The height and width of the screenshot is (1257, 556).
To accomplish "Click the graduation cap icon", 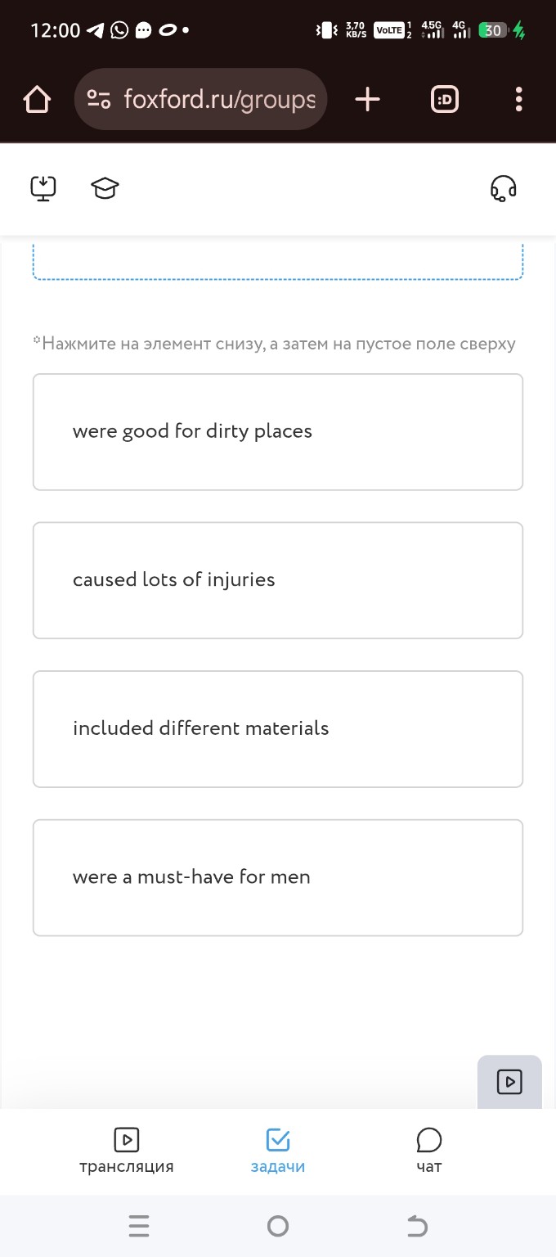I will coord(105,188).
